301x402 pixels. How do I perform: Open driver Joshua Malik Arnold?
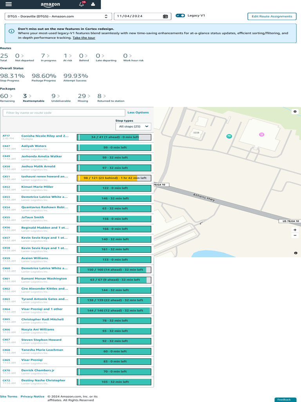coord(38,166)
